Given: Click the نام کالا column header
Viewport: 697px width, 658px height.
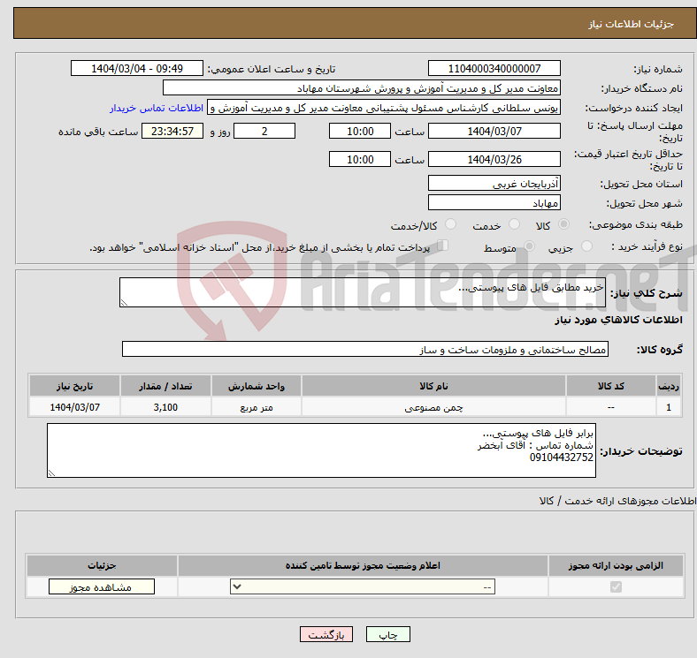Looking at the screenshot, I should point(433,386).
